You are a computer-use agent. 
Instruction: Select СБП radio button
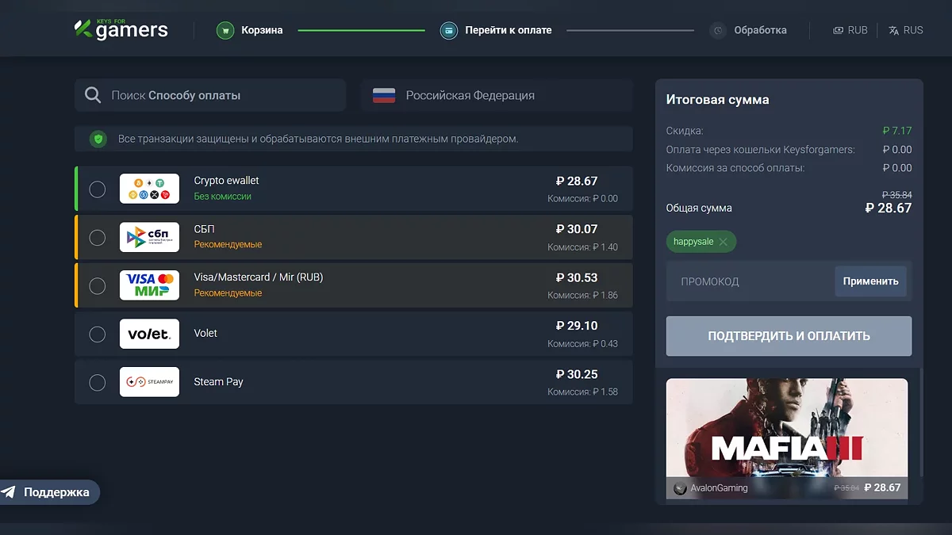click(x=97, y=237)
